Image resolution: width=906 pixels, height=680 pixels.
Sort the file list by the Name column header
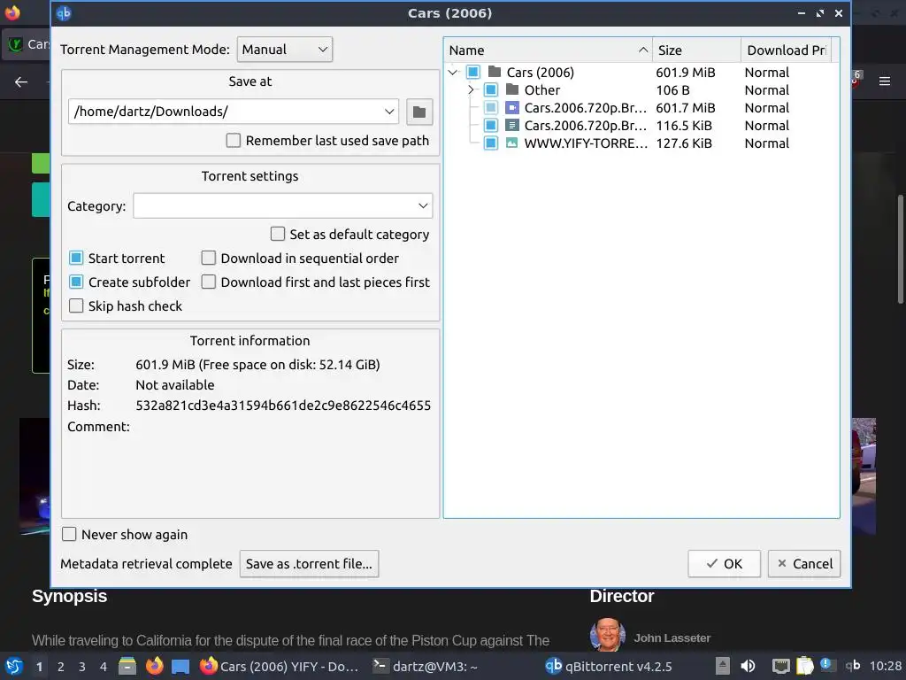point(548,50)
